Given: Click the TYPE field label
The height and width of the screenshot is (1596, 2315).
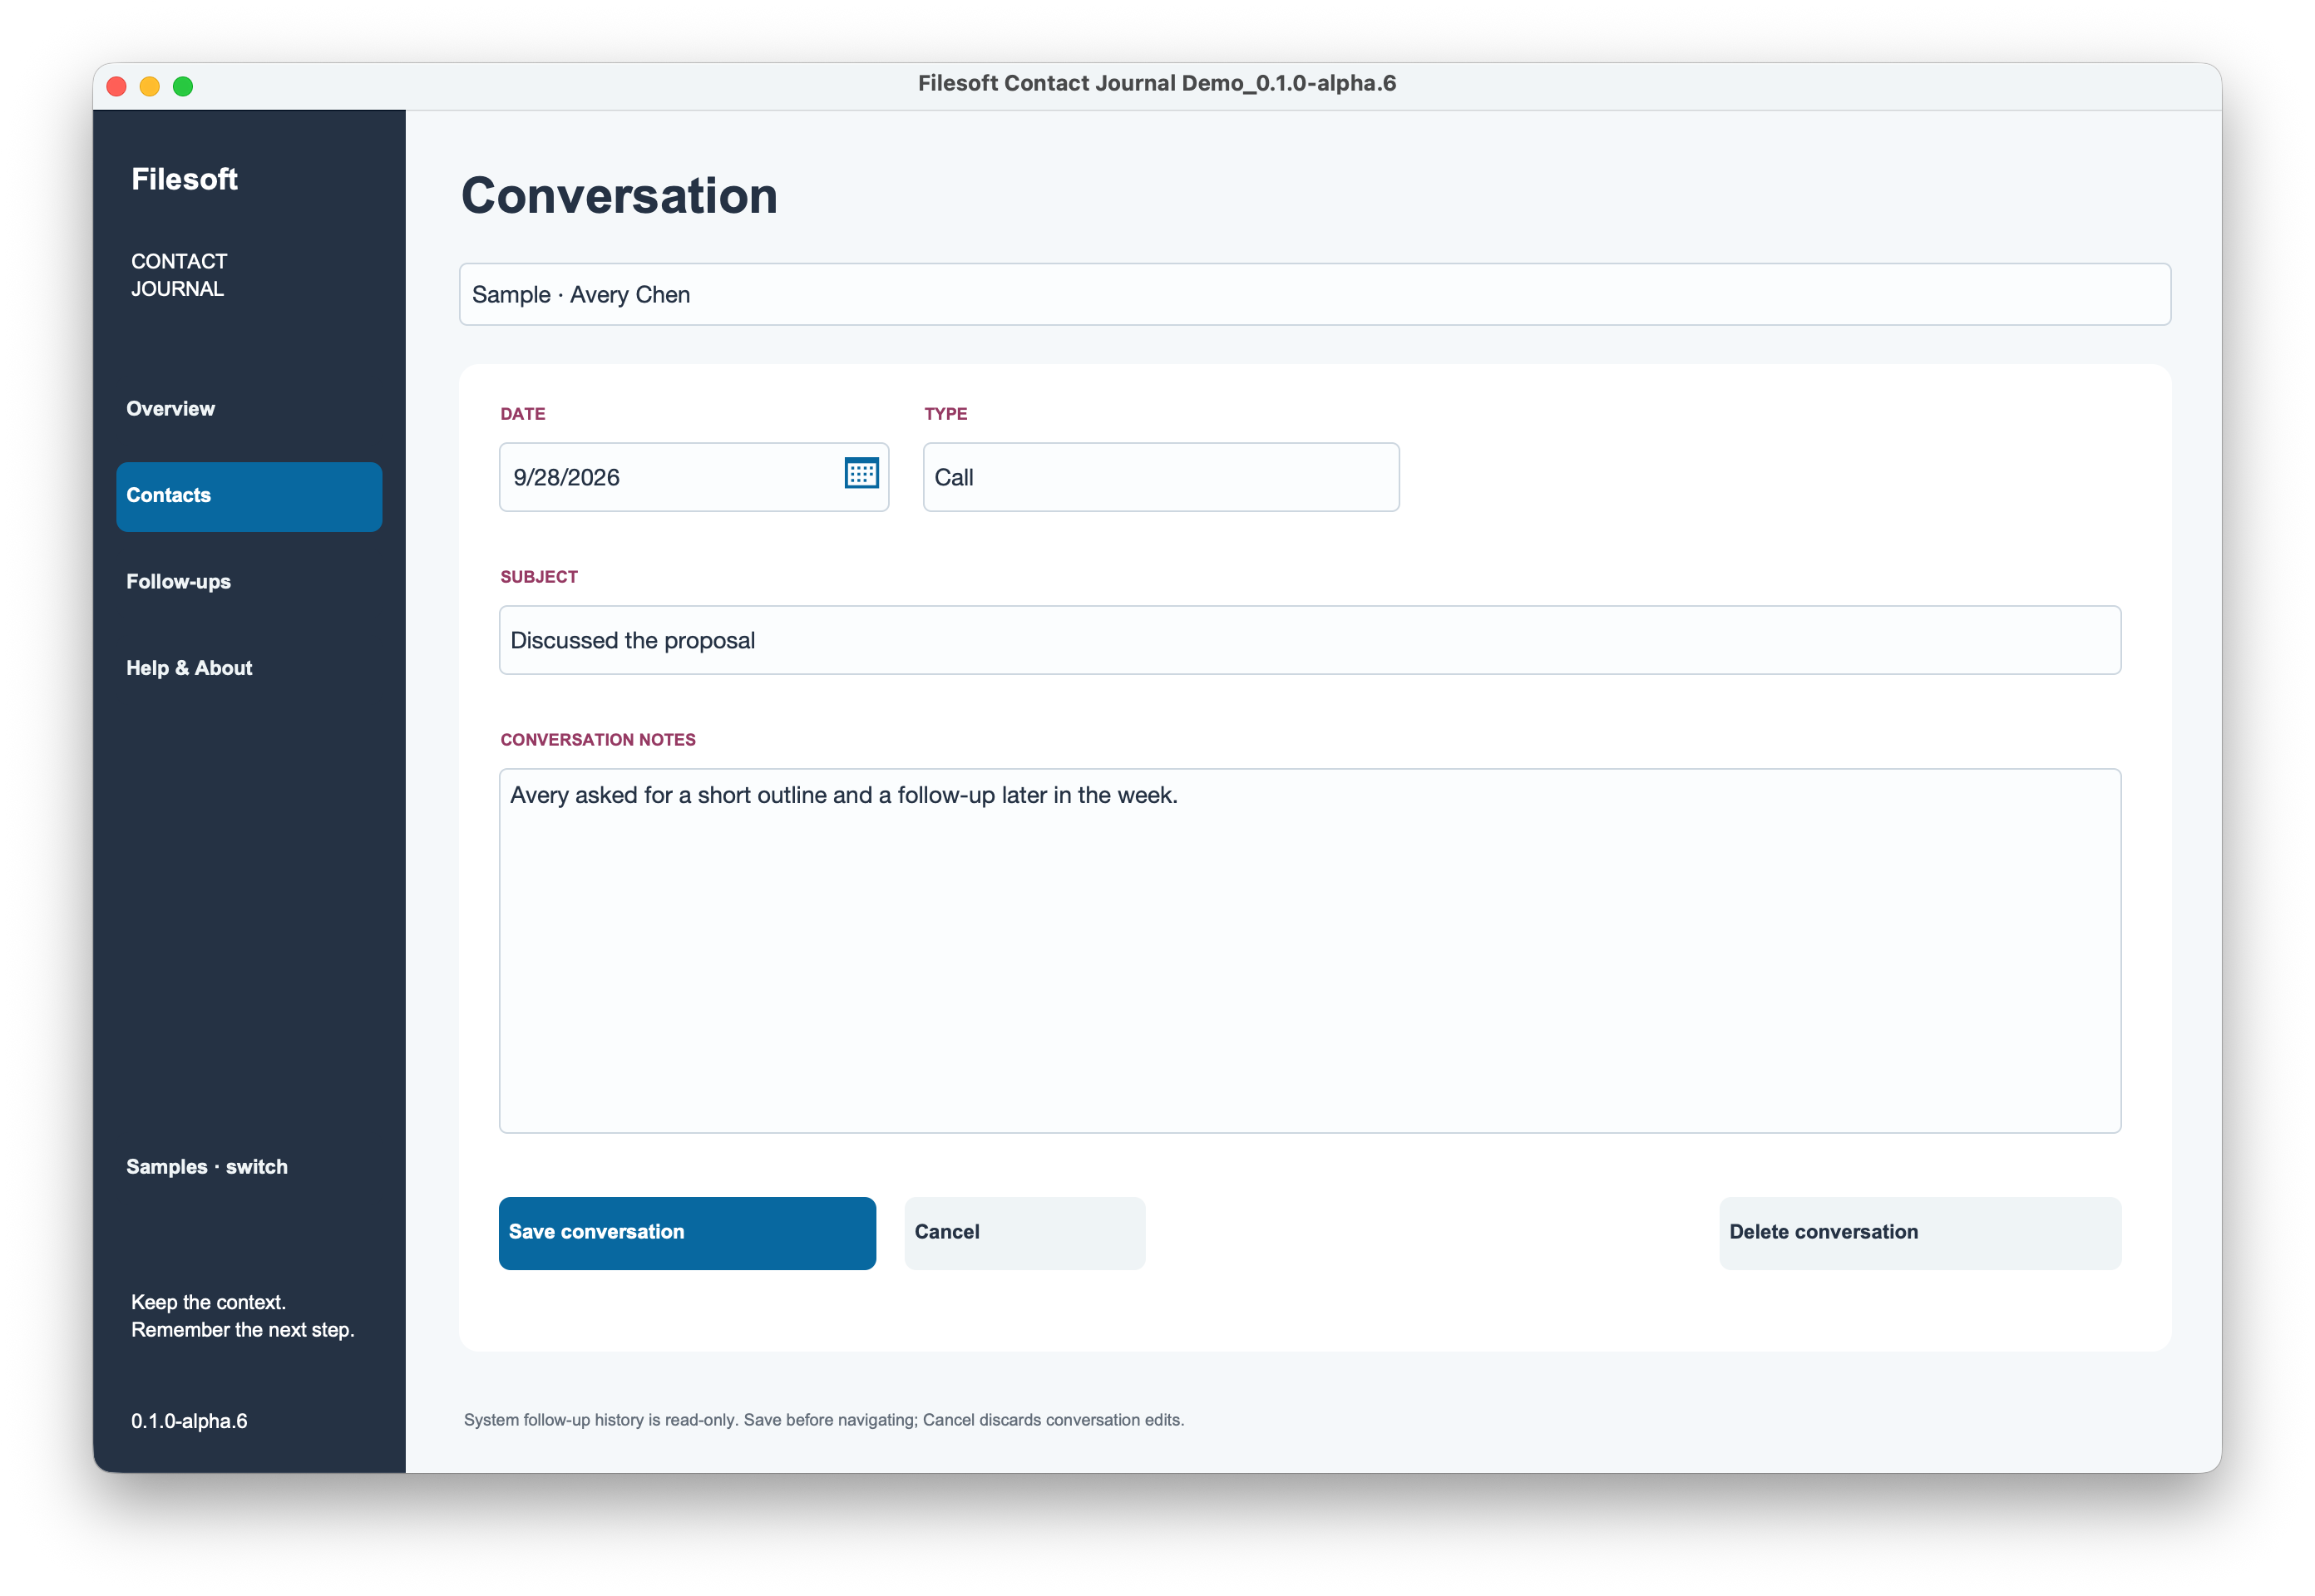Looking at the screenshot, I should pyautogui.click(x=945, y=414).
